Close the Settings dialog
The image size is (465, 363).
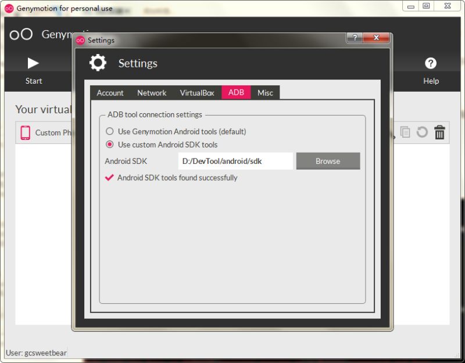[376, 38]
